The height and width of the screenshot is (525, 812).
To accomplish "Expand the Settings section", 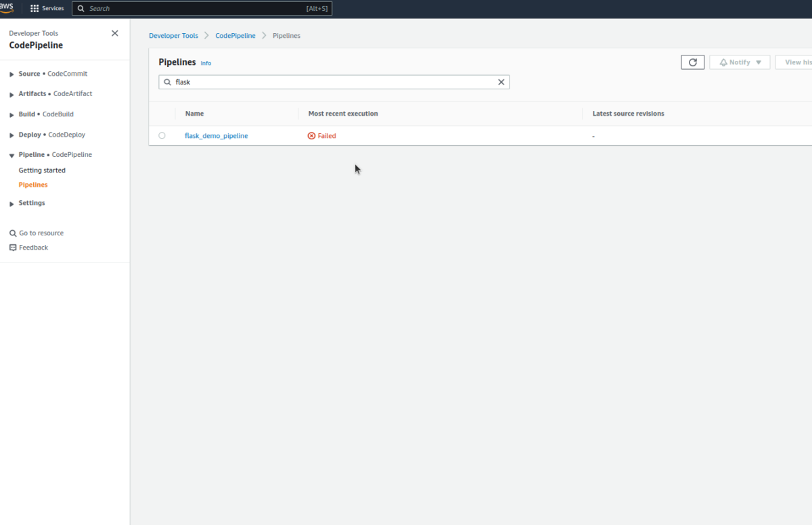I will [x=11, y=202].
